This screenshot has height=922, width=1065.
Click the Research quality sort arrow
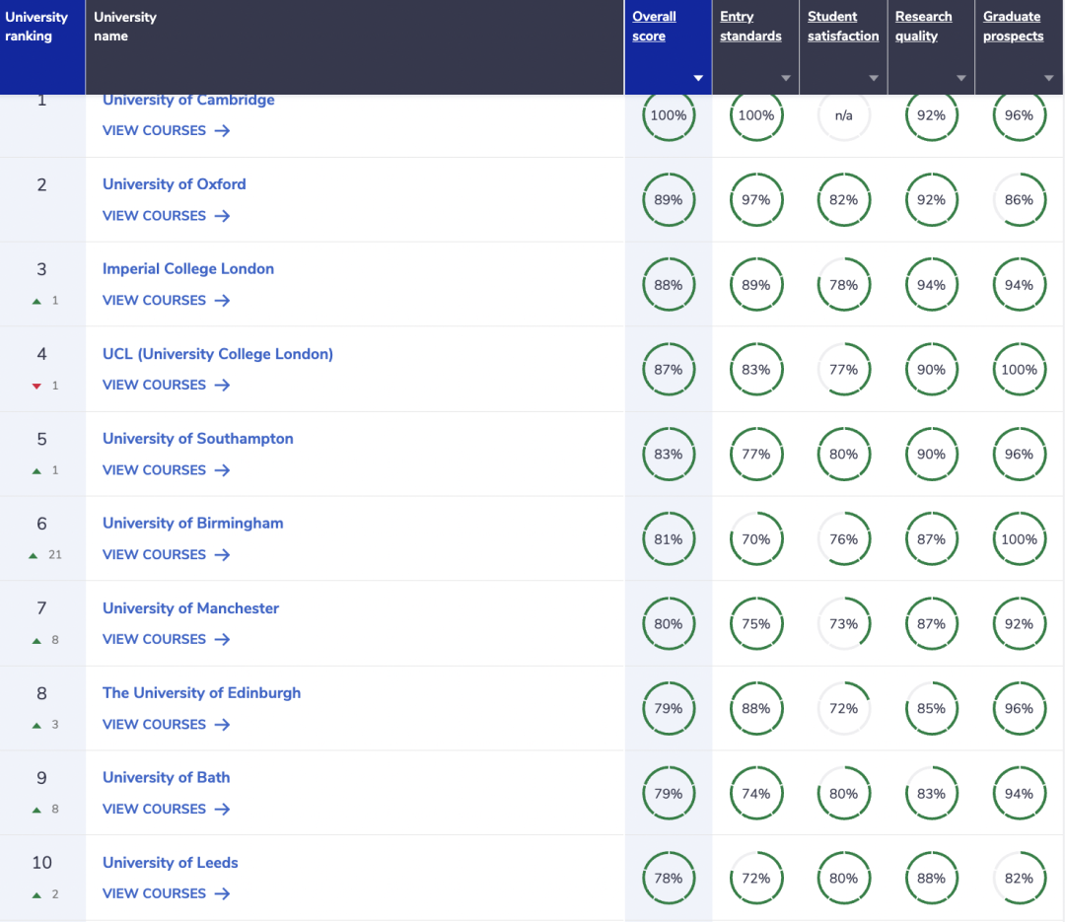click(961, 78)
